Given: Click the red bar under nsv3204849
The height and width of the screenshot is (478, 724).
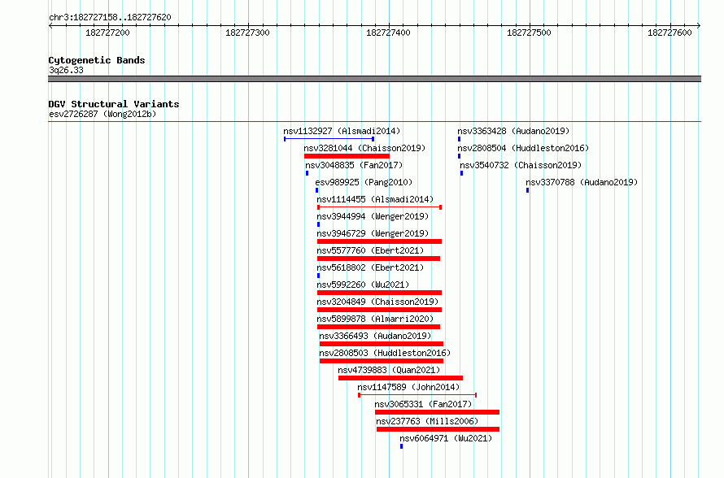Looking at the screenshot, I should point(380,310).
